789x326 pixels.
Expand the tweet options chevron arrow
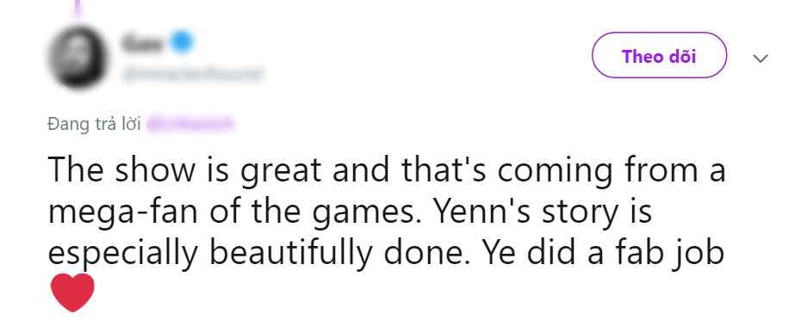click(761, 58)
